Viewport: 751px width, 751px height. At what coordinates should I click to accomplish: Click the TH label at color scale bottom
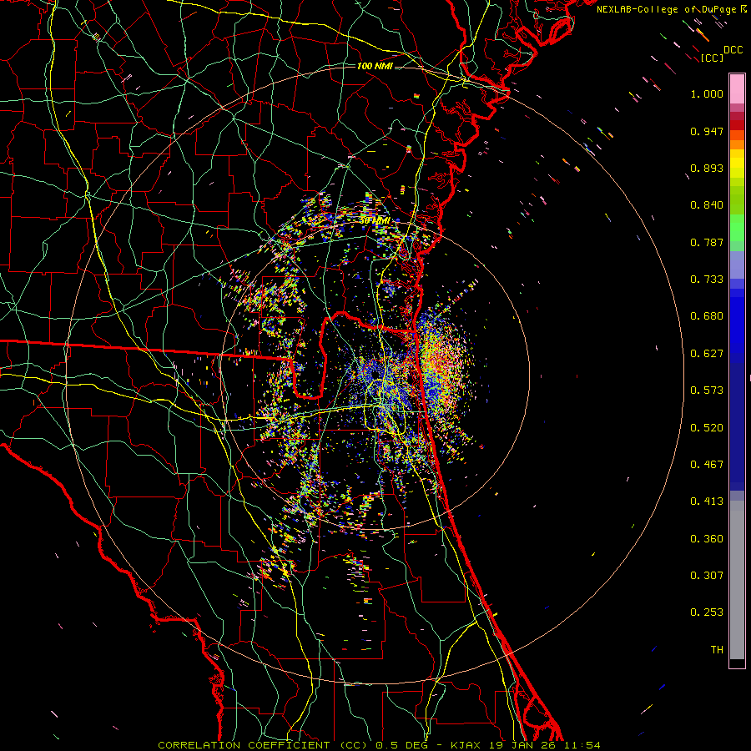coord(717,650)
